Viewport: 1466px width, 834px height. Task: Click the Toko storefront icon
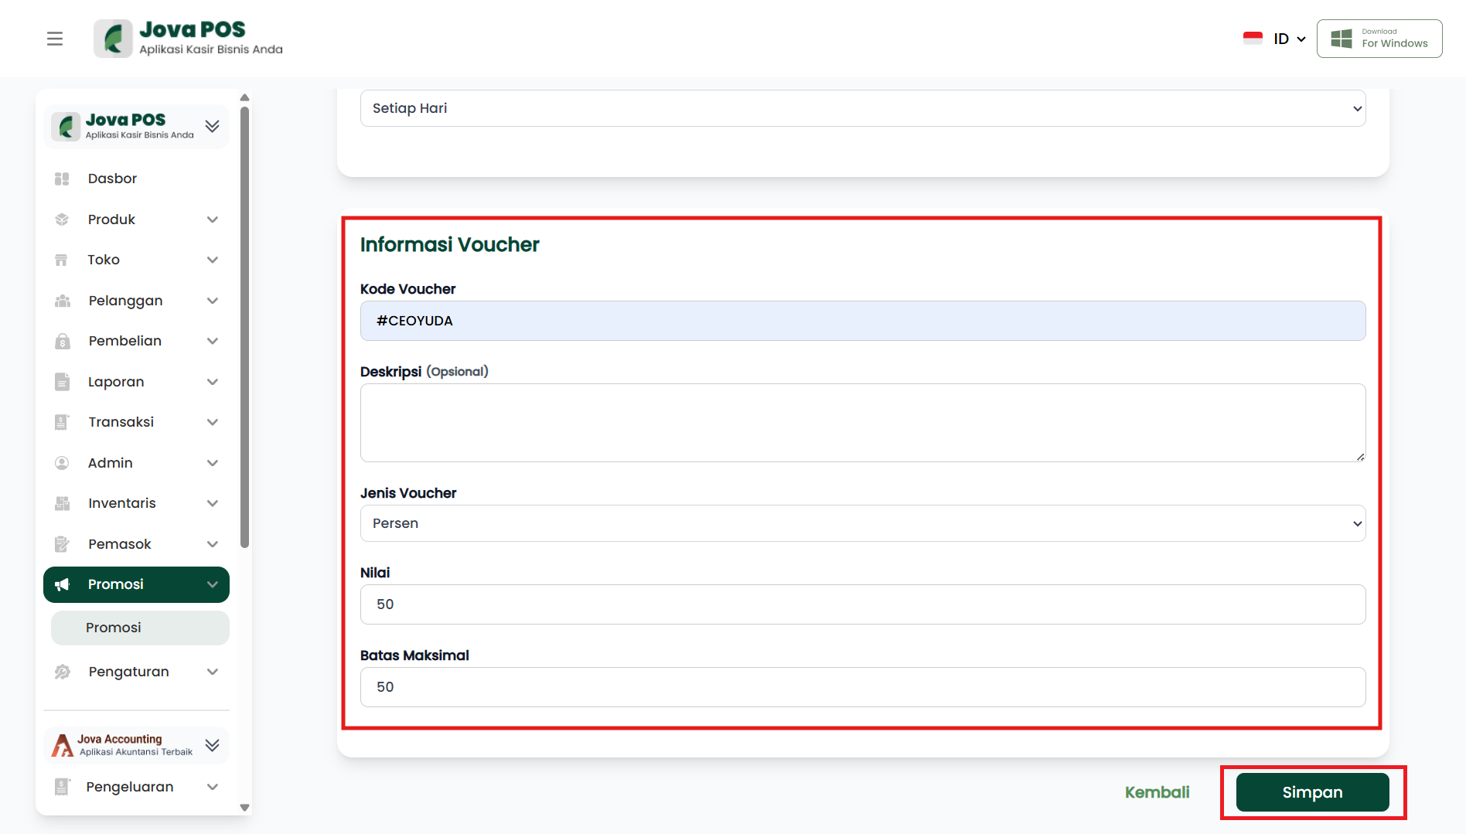click(x=62, y=260)
